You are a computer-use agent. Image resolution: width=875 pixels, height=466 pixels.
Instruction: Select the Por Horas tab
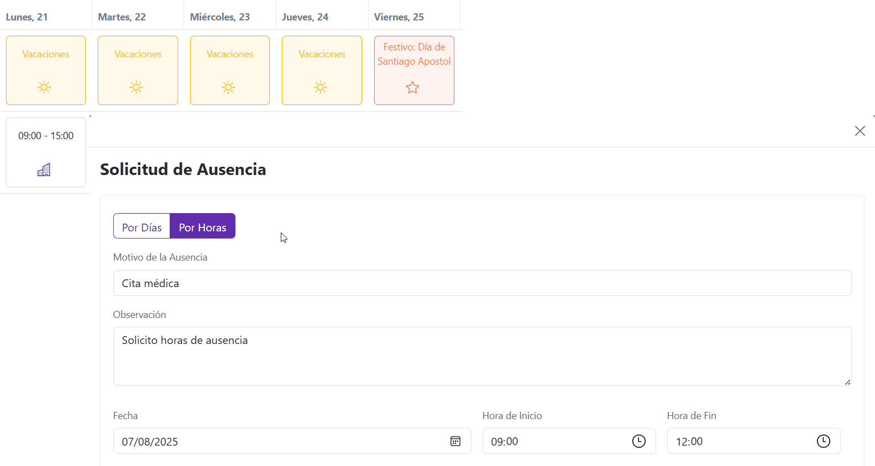pyautogui.click(x=202, y=226)
